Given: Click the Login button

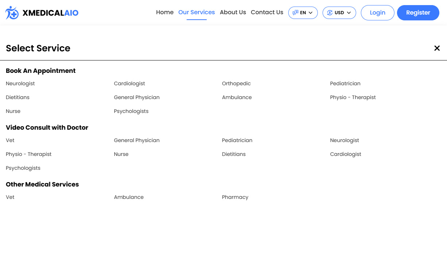Looking at the screenshot, I should click(377, 12).
